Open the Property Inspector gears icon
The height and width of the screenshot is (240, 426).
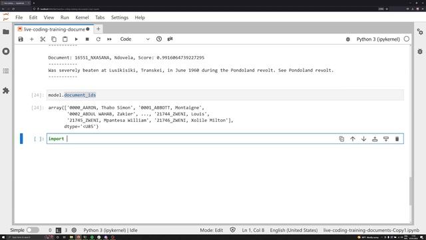tap(420, 32)
